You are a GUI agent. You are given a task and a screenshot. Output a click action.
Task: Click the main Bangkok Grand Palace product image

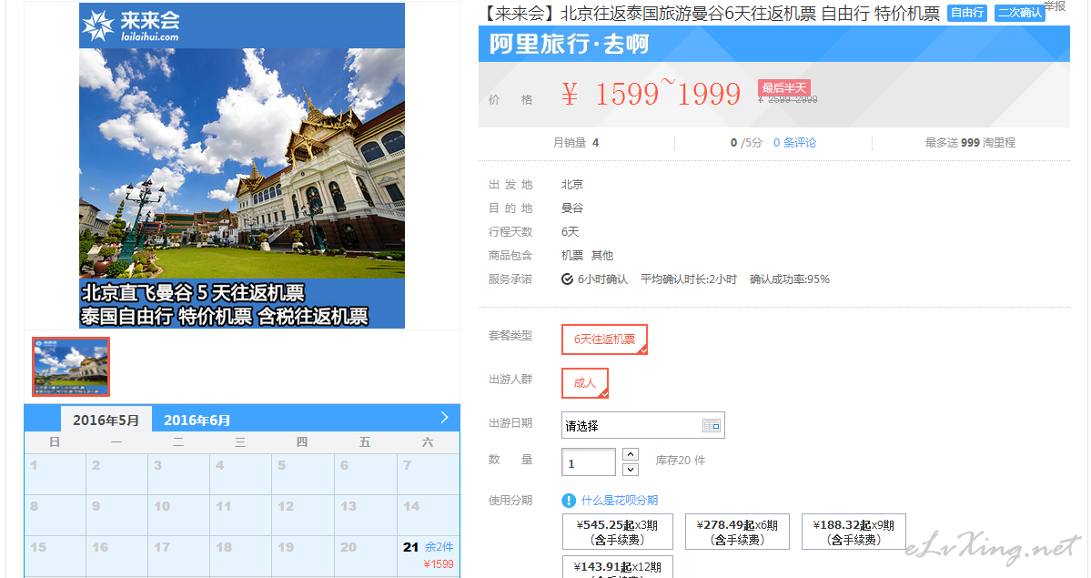tap(242, 166)
